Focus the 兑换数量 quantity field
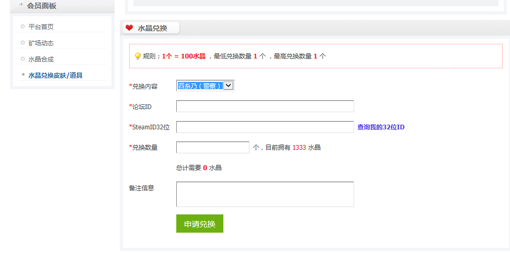The width and height of the screenshot is (510, 253). (213, 147)
